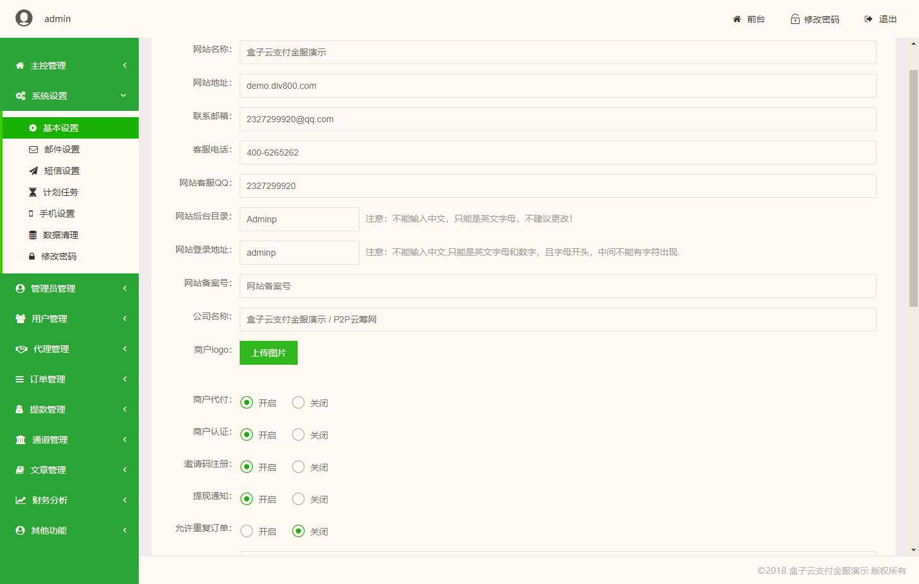Click the vertical scrollbar thumb on the right

click(913, 189)
